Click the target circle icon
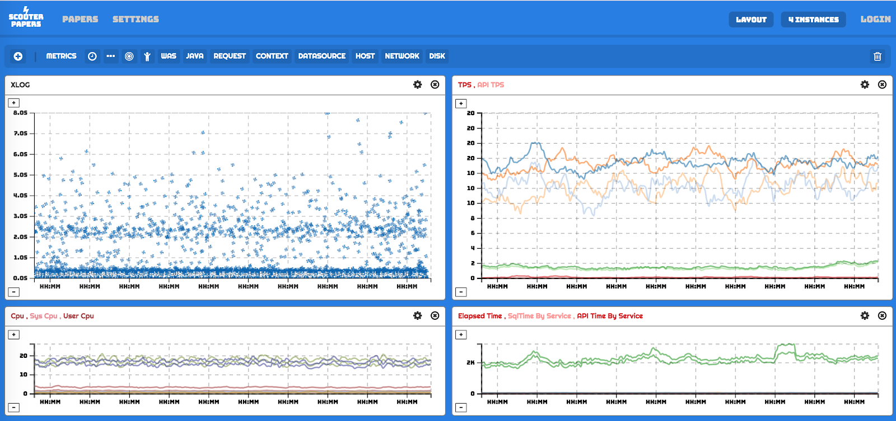This screenshot has height=421, width=896. 129,56
